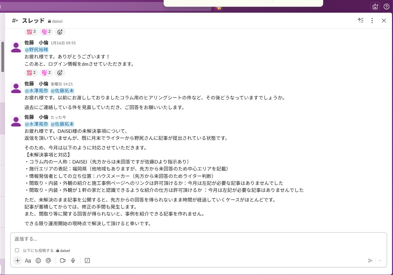Add a reaction to the 09:55 message
Screen dimensions: 393x275
click(x=60, y=72)
